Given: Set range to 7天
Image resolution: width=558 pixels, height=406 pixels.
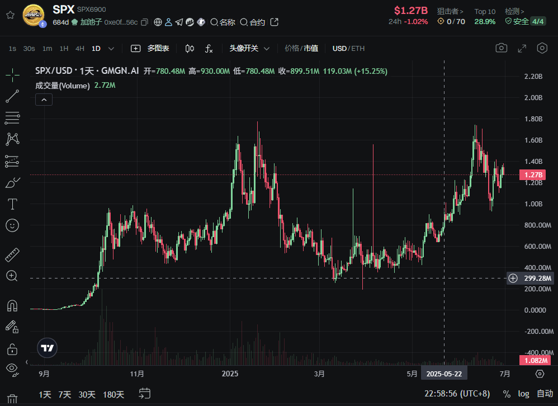Looking at the screenshot, I should click(x=65, y=395).
